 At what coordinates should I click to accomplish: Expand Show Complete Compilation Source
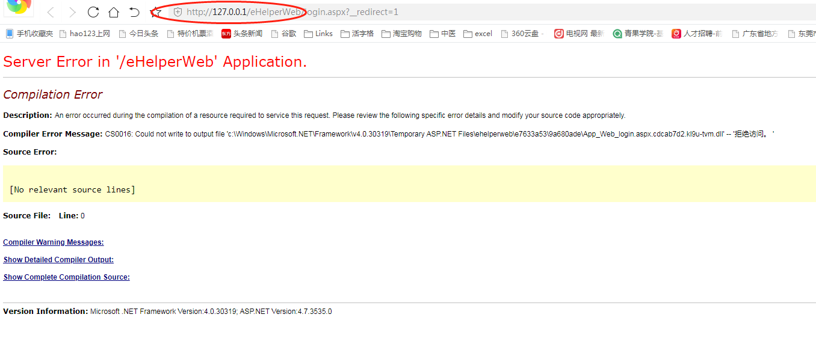coord(66,277)
